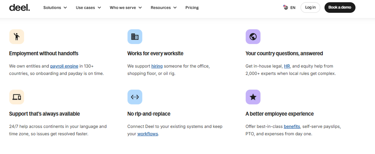Click the Works for every worksite heading
This screenshot has height=154, width=375.
[x=155, y=53]
